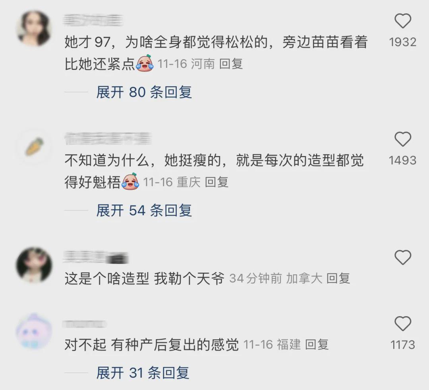The width and height of the screenshot is (429, 390).
Task: Reply to the 重庆 comment
Action: (x=216, y=182)
